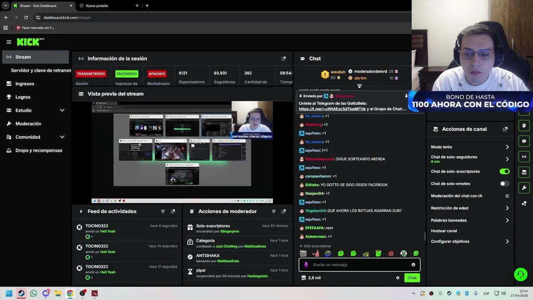Select camera actions icon in right strip
Viewport: 533px width, 300px height.
click(524, 172)
